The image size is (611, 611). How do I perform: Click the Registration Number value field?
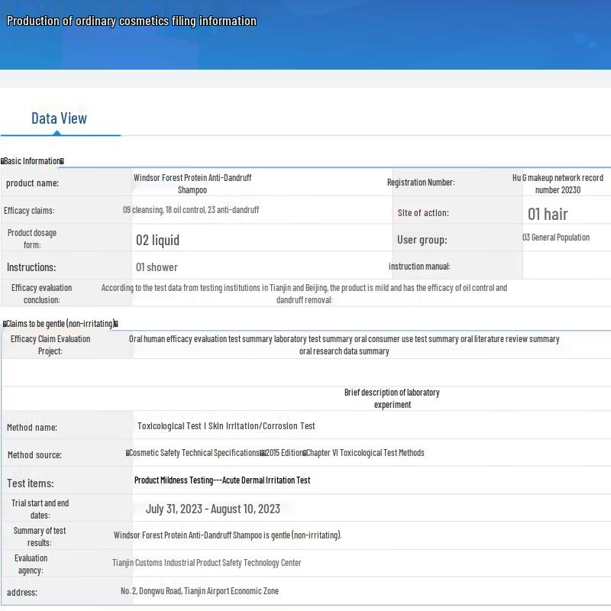tap(558, 183)
